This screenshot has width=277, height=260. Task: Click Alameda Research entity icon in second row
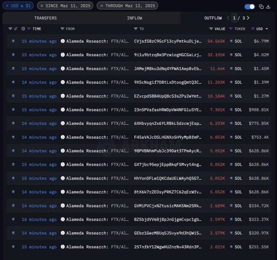pos(63,55)
